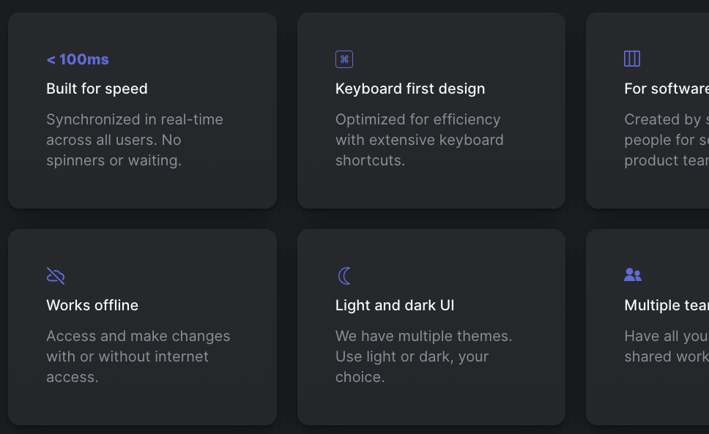Click the "Multiple tea" partially visible heading
Image resolution: width=709 pixels, height=434 pixels.
pos(666,305)
